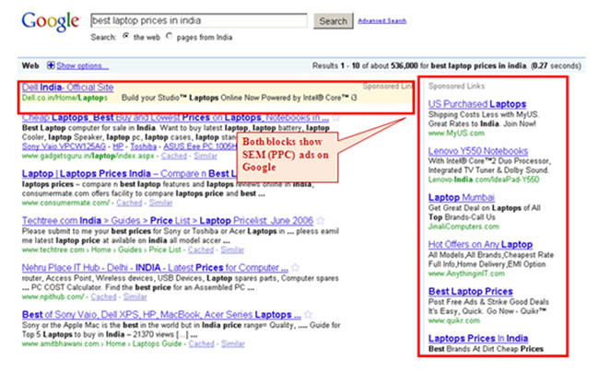This screenshot has height=372, width=599.
Task: Open the Cheap Laptops, Best Buy result
Action: (x=175, y=118)
